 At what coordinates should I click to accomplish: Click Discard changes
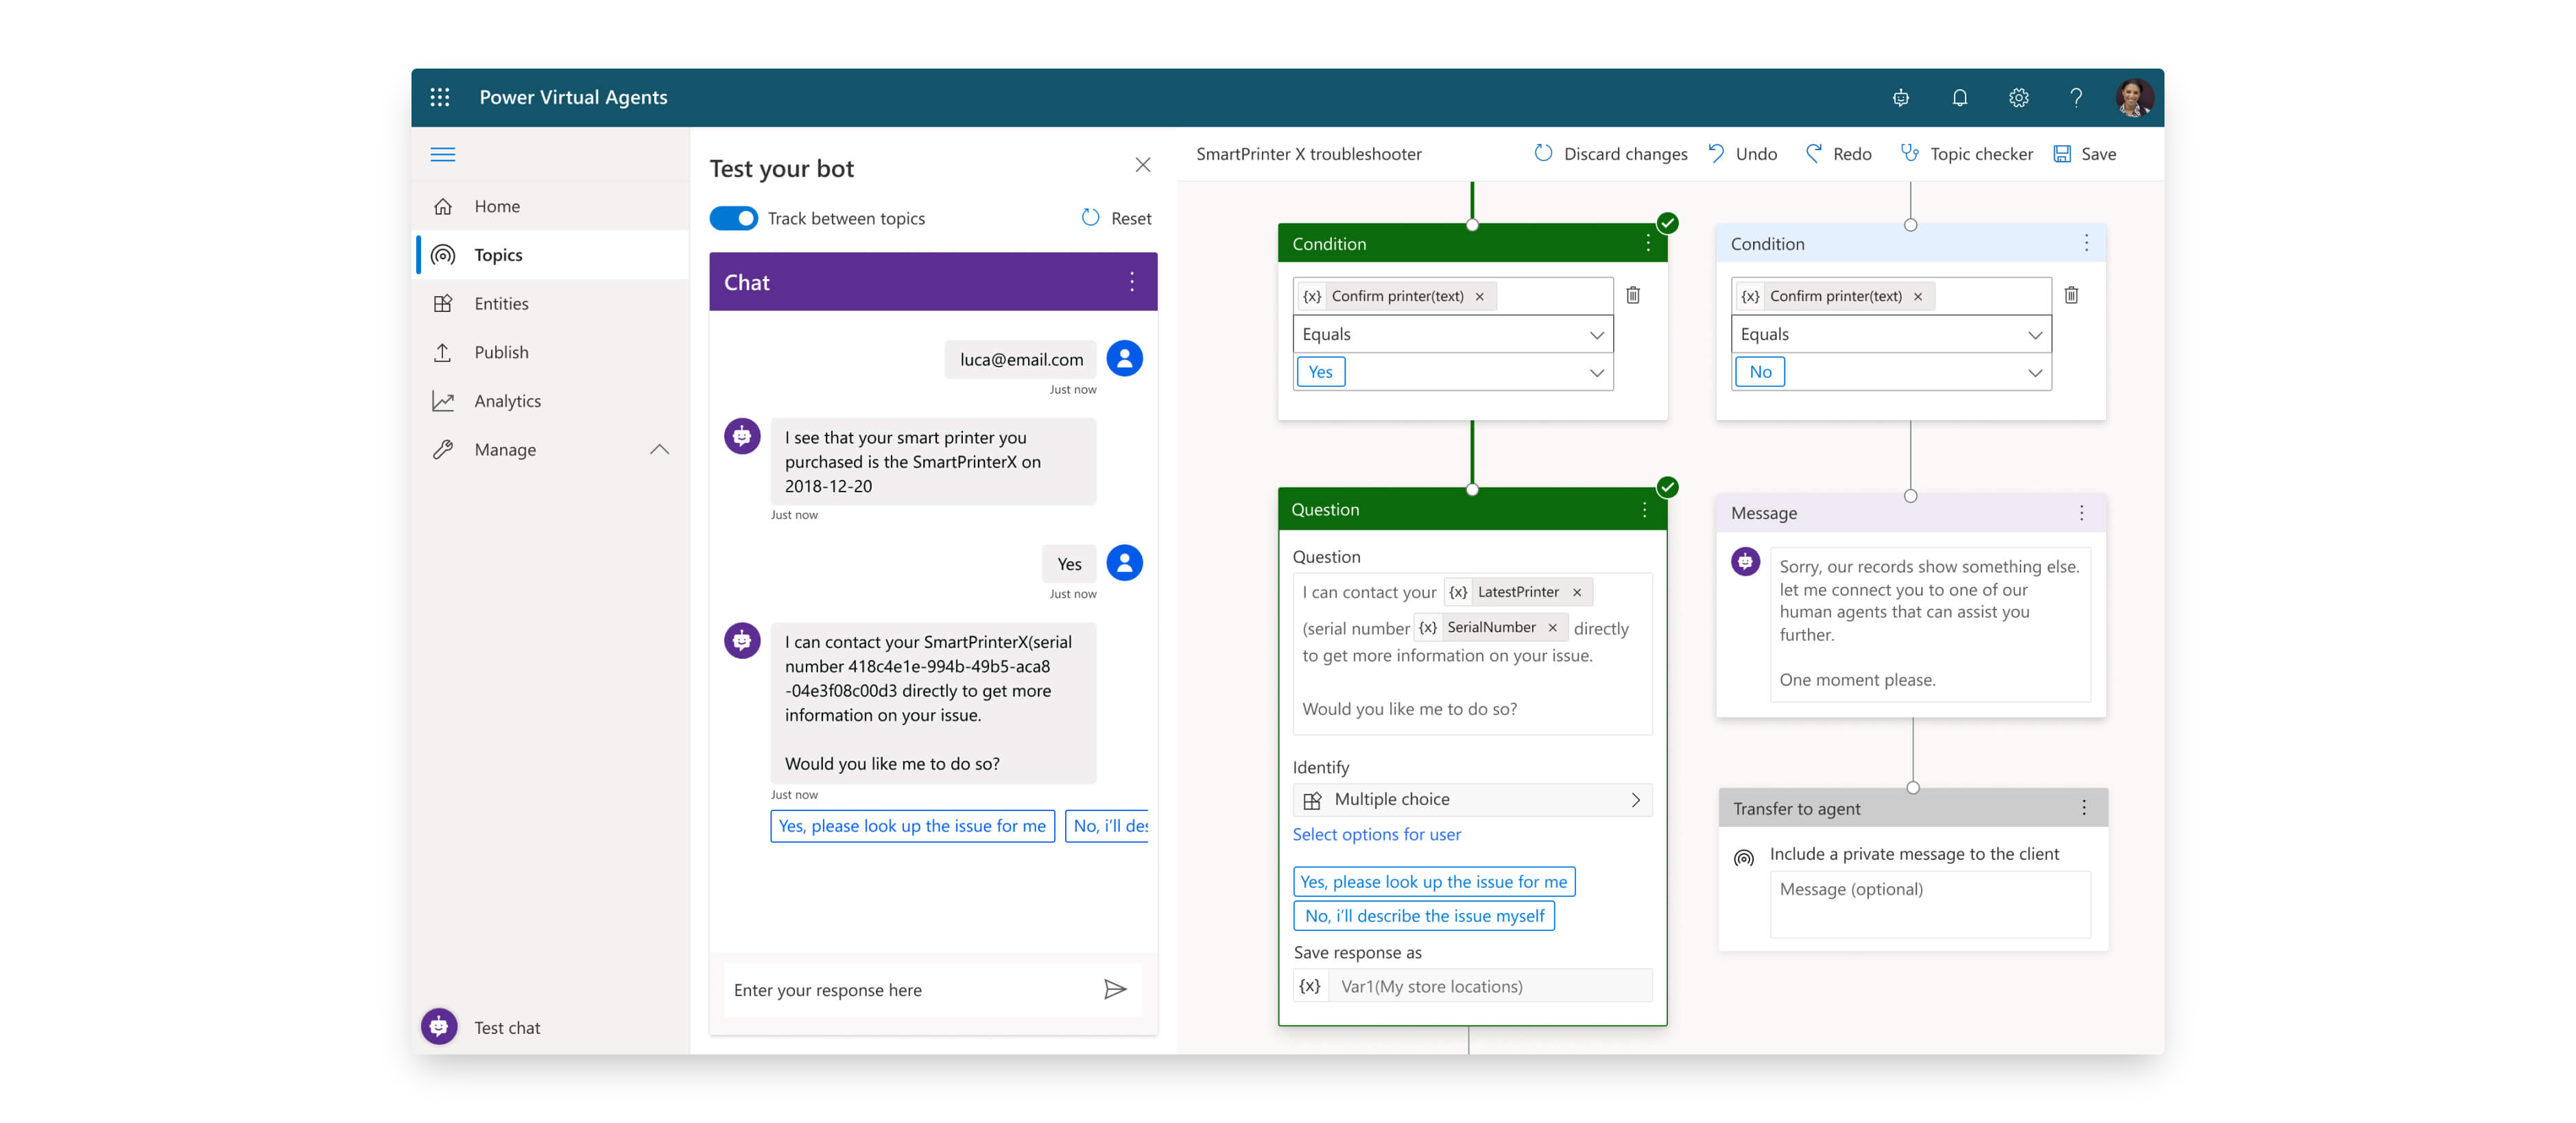pos(1611,154)
